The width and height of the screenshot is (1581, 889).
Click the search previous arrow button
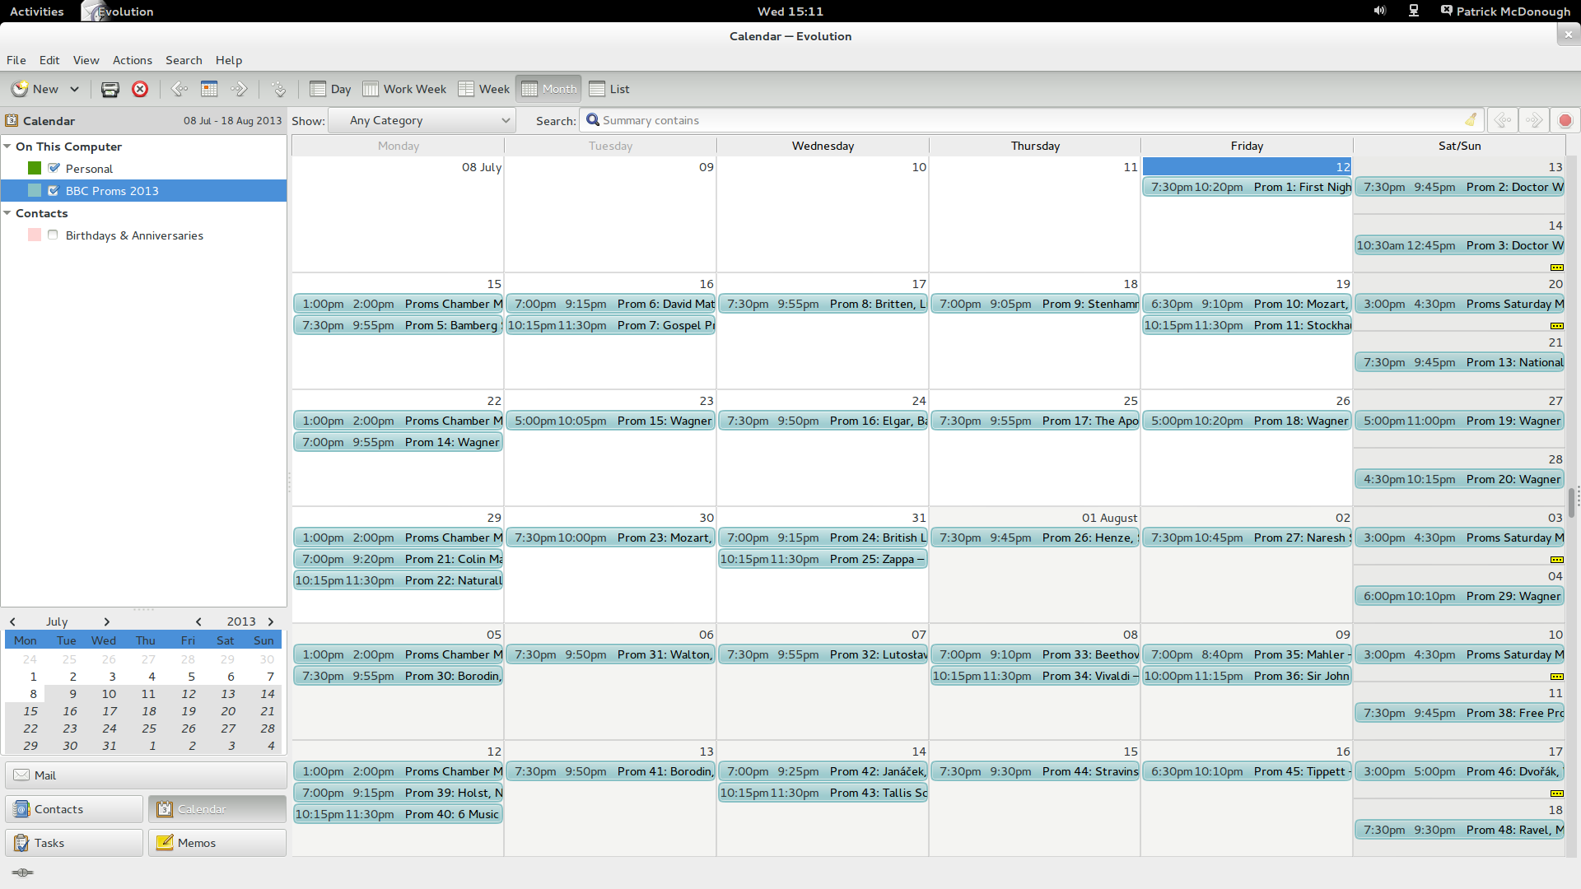click(x=1503, y=120)
